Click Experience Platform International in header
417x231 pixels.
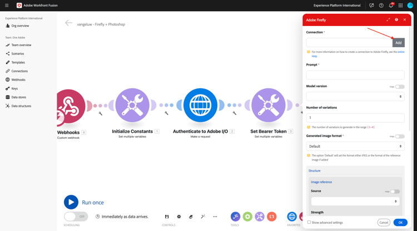pos(337,6)
